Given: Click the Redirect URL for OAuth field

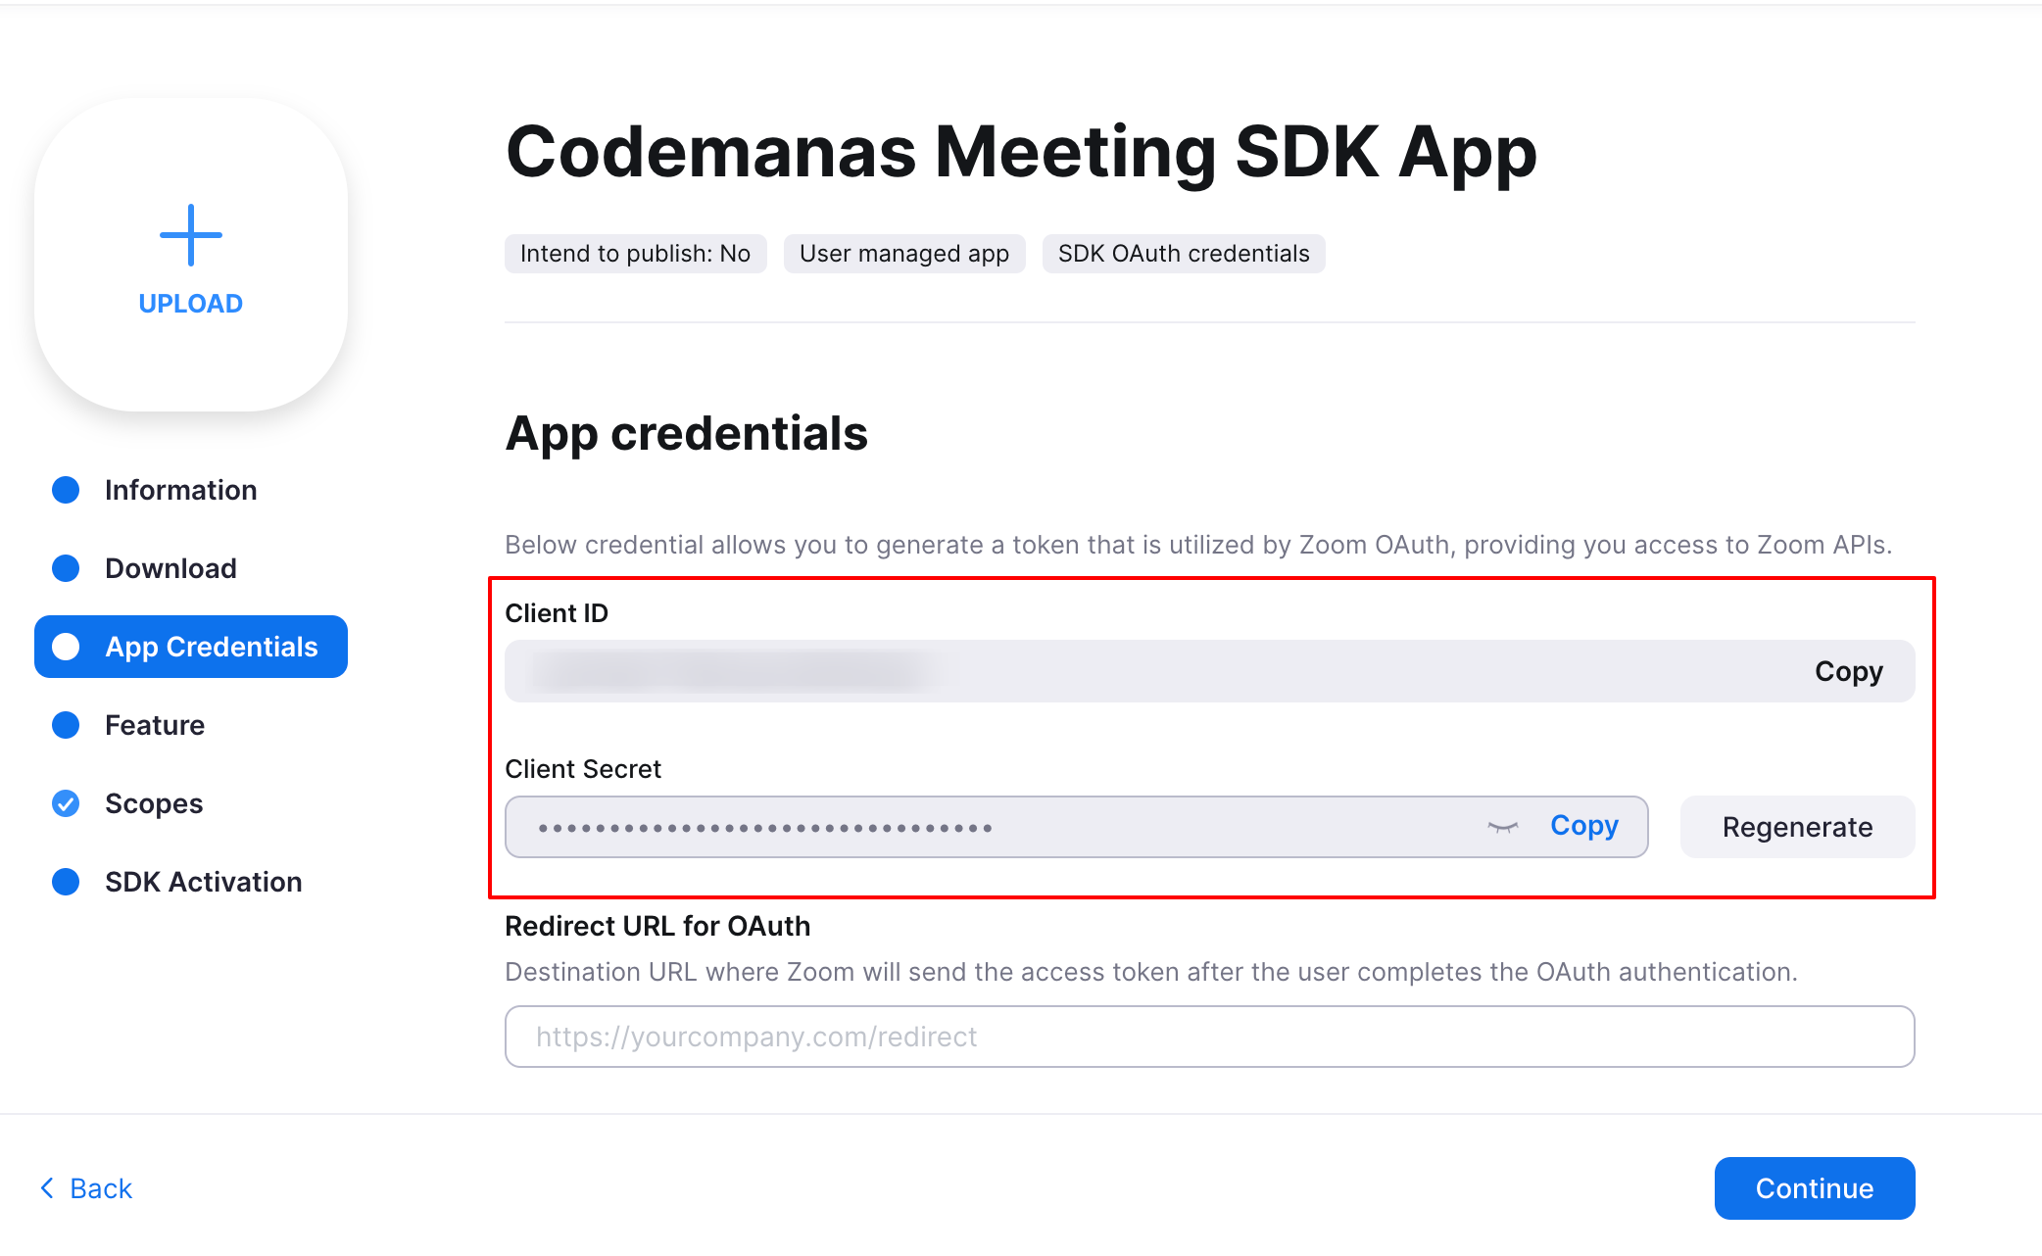Looking at the screenshot, I should [x=1209, y=1037].
